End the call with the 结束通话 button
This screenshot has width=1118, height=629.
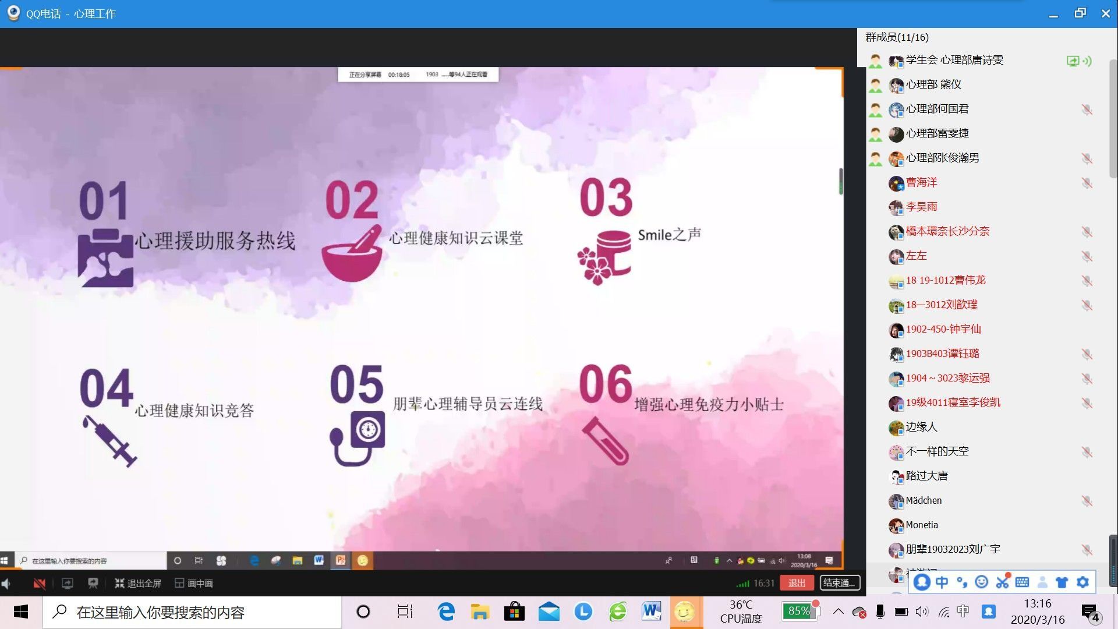(x=840, y=583)
